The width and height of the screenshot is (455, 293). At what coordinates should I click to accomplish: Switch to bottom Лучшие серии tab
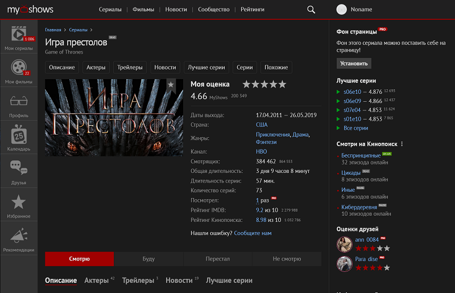click(229, 280)
